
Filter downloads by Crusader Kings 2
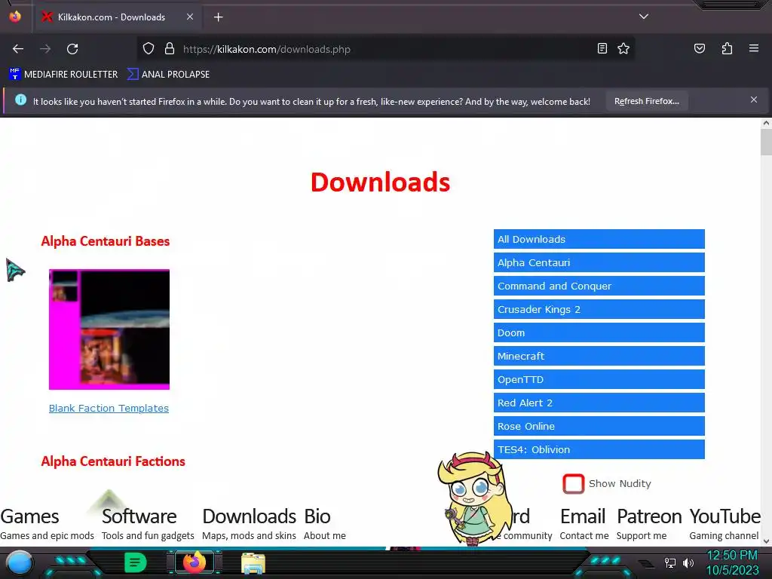coord(599,309)
